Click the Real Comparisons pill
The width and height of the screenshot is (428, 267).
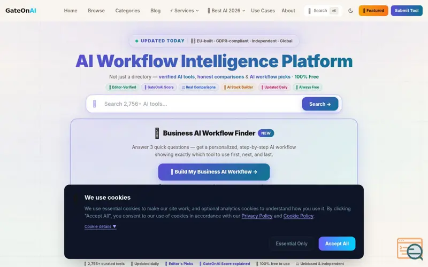[198, 87]
